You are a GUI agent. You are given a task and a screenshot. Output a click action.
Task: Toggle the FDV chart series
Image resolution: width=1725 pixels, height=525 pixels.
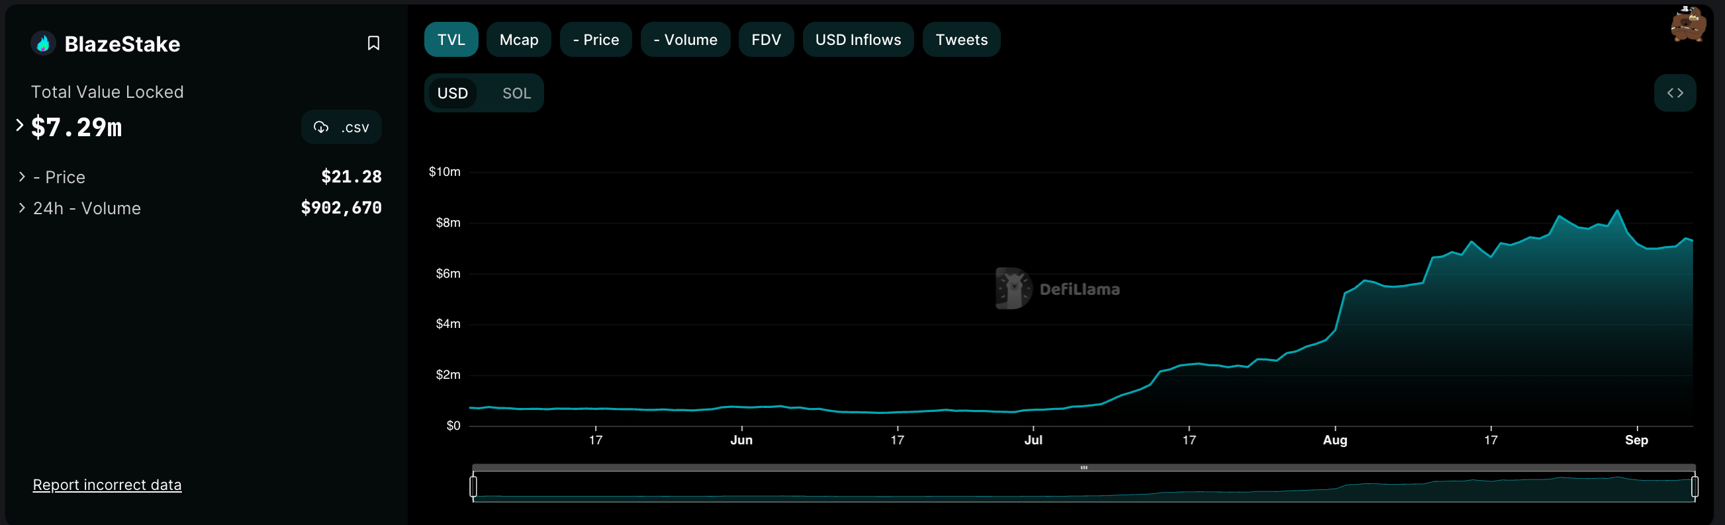click(766, 40)
